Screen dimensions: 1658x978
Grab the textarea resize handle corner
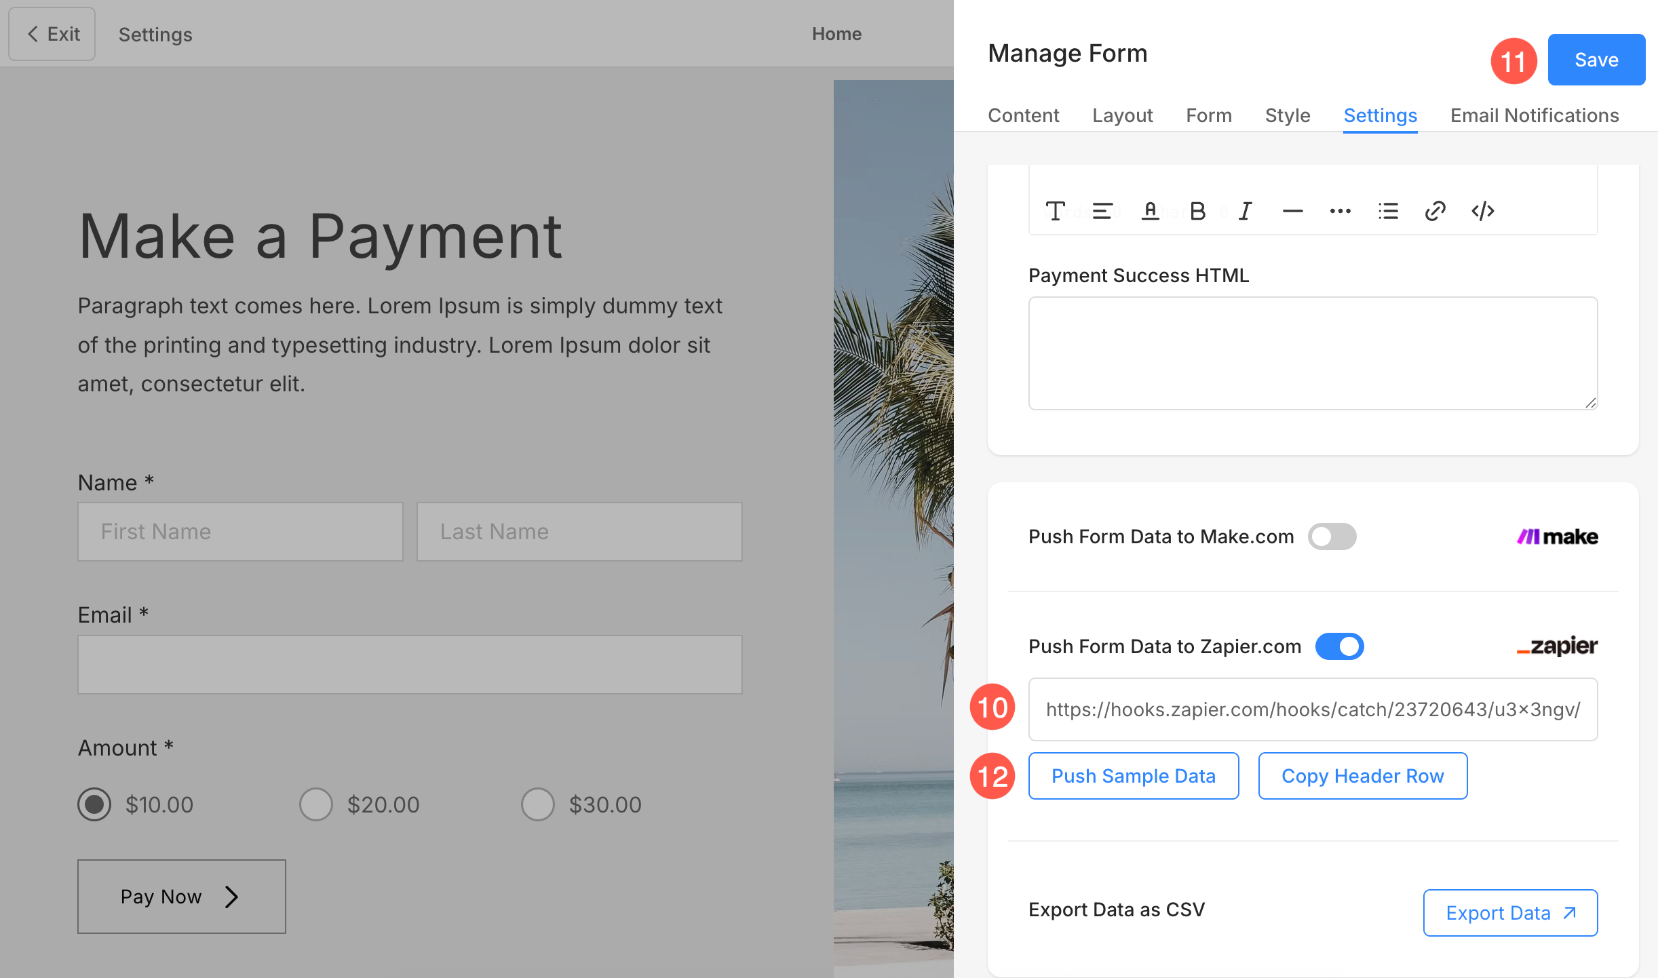point(1591,403)
